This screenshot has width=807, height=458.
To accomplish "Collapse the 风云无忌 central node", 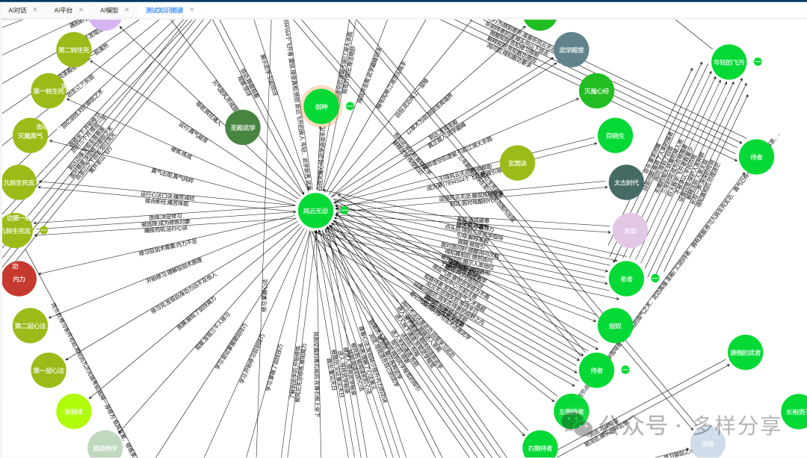I will point(344,211).
